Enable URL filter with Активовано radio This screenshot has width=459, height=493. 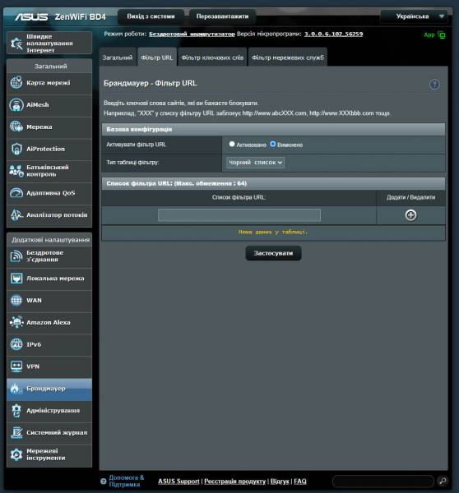(232, 144)
